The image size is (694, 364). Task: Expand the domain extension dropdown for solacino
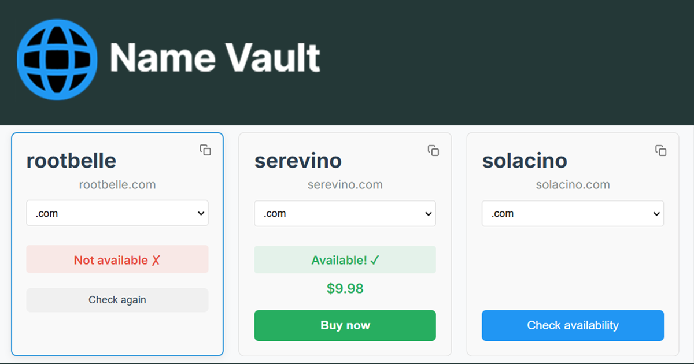click(573, 213)
